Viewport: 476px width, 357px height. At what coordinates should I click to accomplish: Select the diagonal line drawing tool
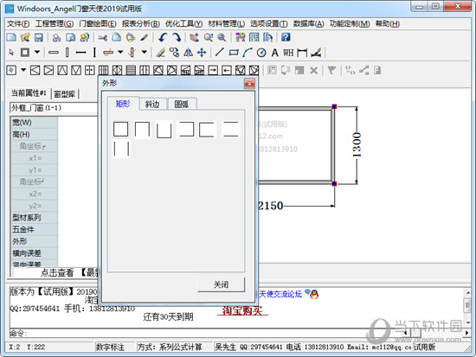(219, 53)
